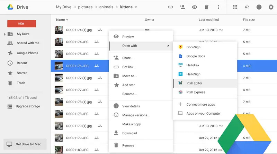277x154 pixels.
Task: Choose HelloFax in the submenu
Action: coord(205,65)
